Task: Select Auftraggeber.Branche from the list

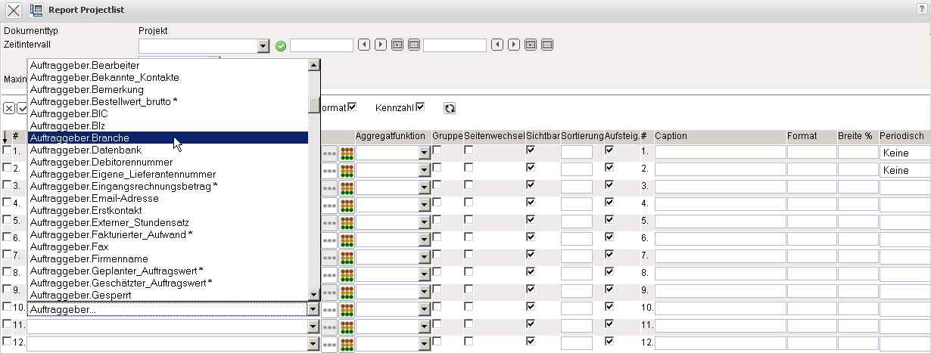Action: (x=79, y=138)
